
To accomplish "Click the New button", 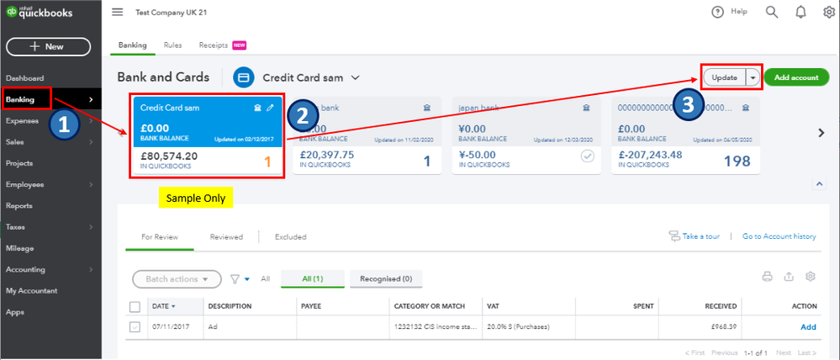I will point(48,46).
